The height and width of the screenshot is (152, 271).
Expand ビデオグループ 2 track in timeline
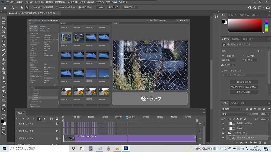[x=17, y=131]
